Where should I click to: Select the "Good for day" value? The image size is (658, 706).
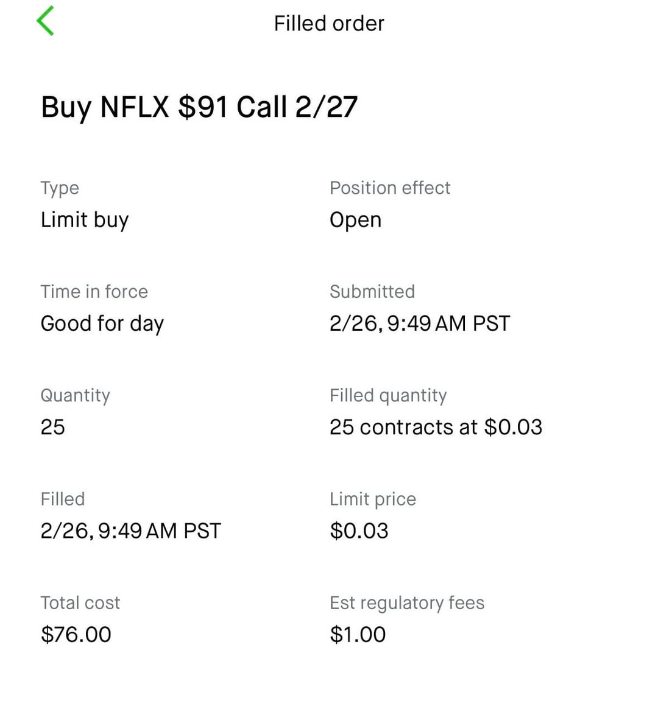102,323
